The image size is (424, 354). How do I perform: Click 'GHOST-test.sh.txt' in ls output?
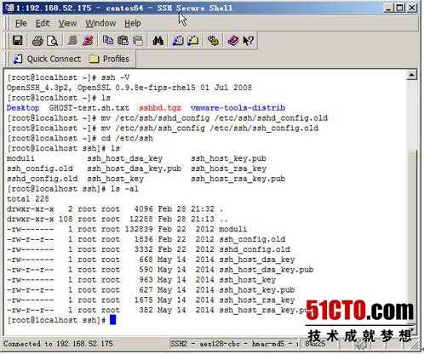click(x=89, y=108)
